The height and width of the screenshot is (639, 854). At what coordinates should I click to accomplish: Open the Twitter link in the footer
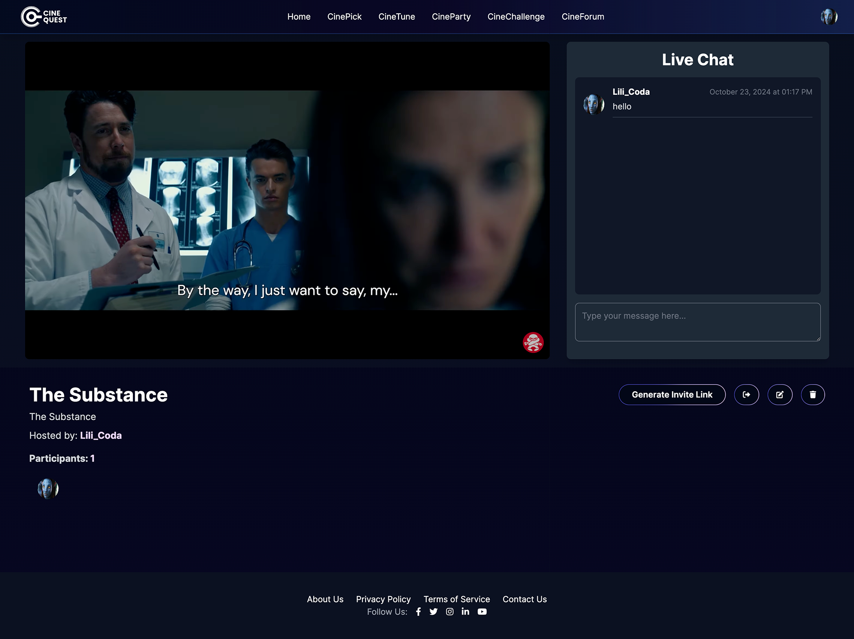(433, 611)
